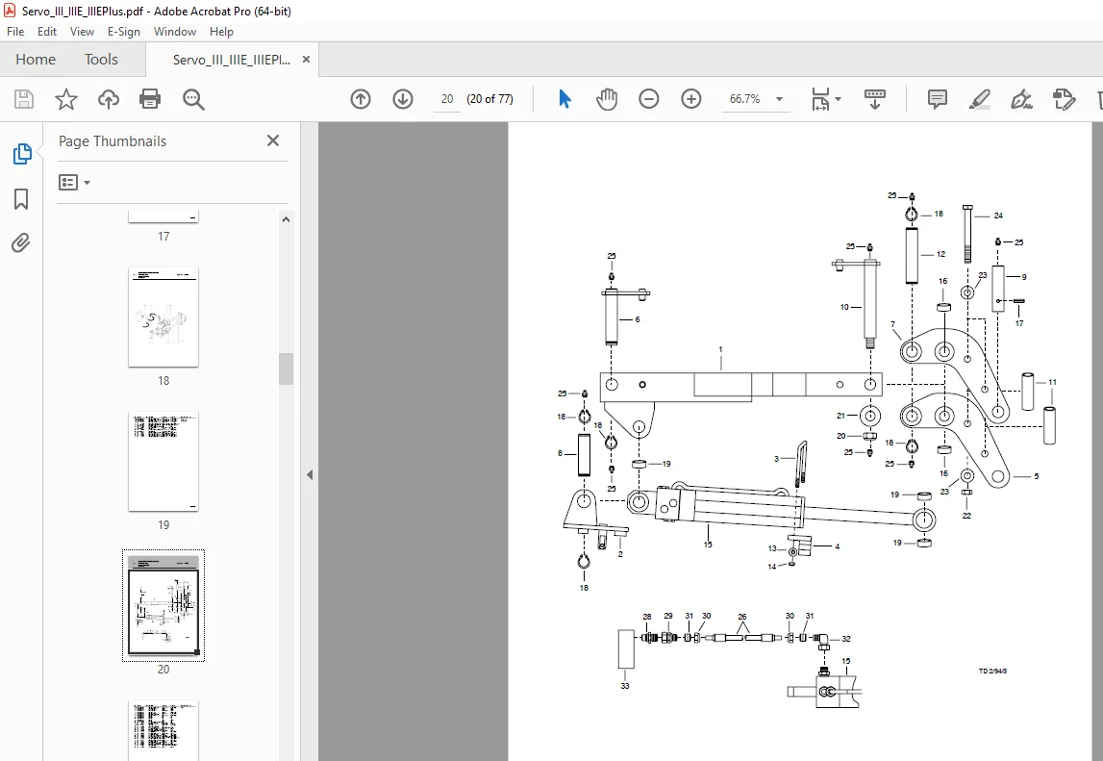Add a comment with the speech bubble icon

coord(937,99)
